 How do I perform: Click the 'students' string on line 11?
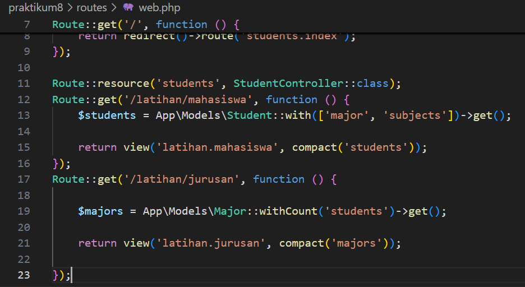tap(188, 84)
